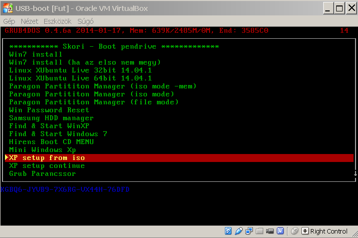Click the blue product key text line
The image size is (358, 238).
[x=65, y=190]
